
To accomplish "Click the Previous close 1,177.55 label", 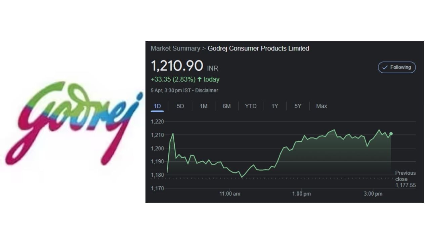I will 405,179.
